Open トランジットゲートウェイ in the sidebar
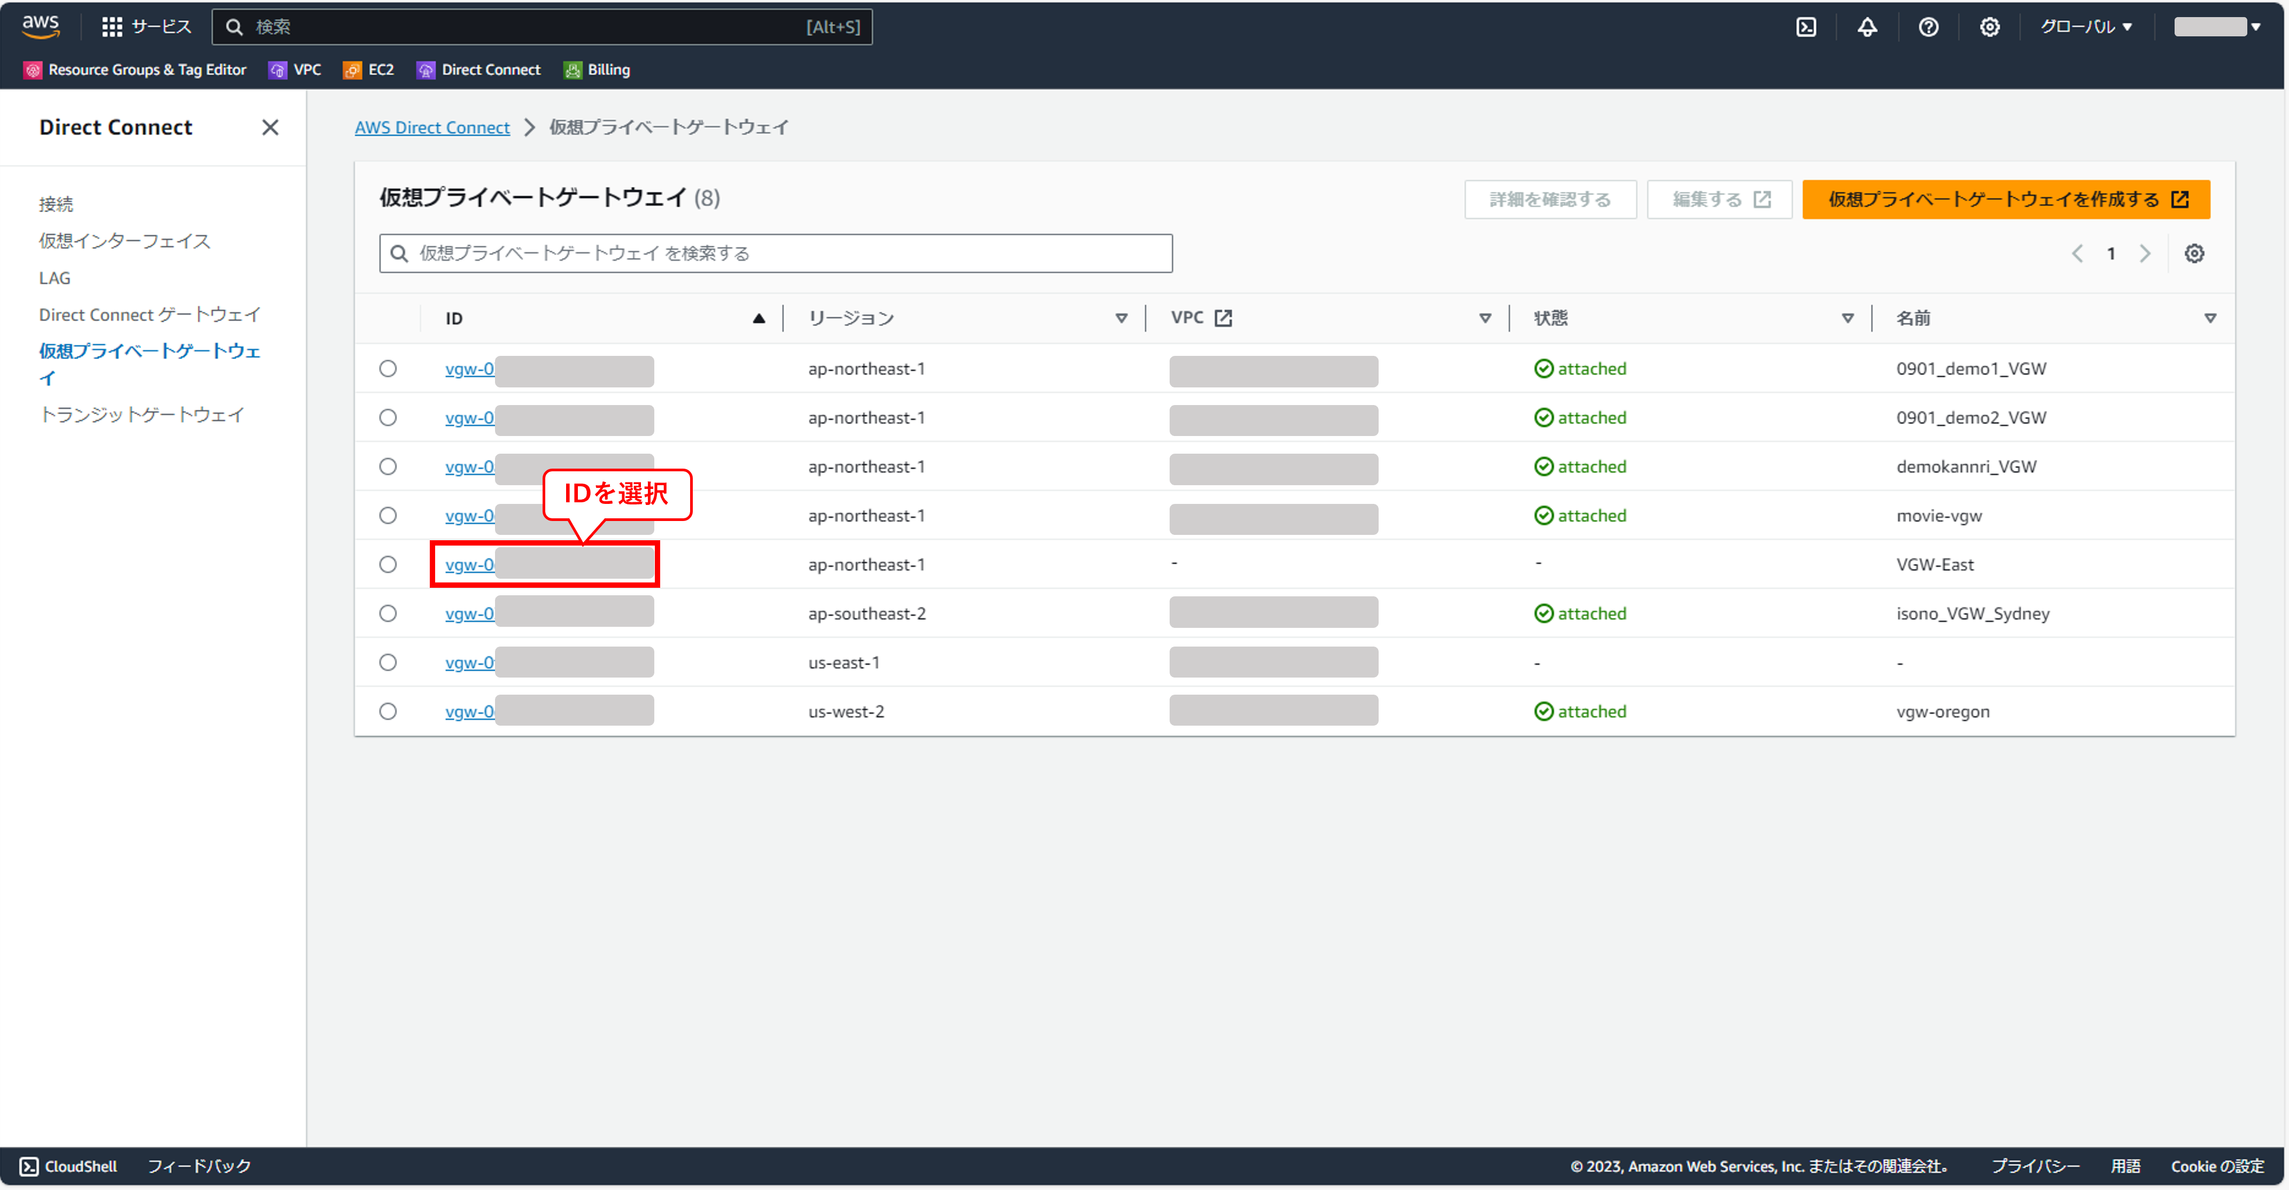The width and height of the screenshot is (2289, 1190). [x=141, y=415]
